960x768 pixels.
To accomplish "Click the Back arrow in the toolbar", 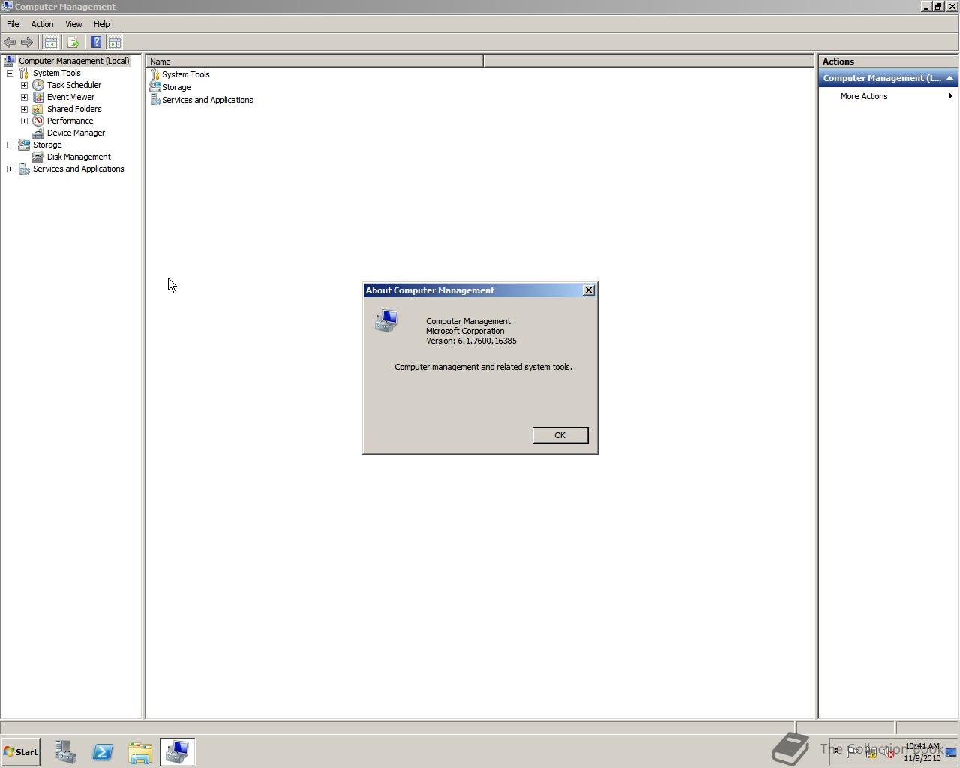I will click(10, 42).
